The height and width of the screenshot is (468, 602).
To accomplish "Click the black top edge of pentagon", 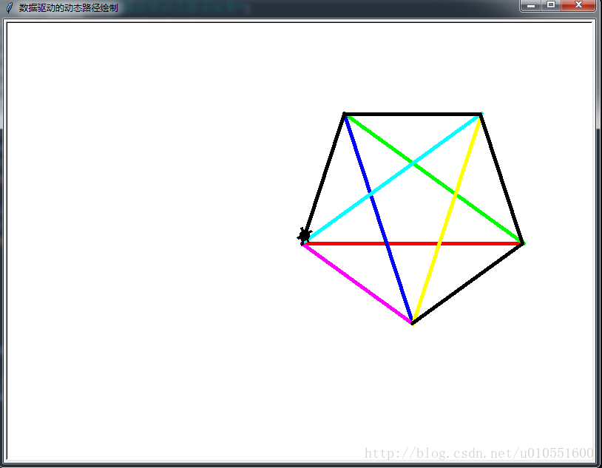I will click(x=413, y=114).
